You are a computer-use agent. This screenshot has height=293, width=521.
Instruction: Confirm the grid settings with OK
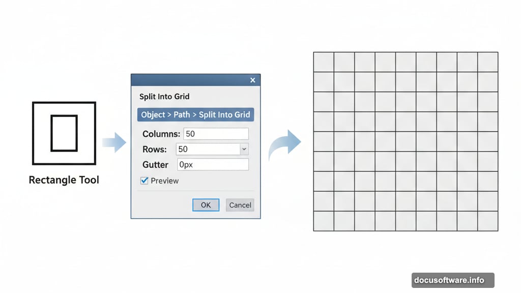click(x=206, y=205)
